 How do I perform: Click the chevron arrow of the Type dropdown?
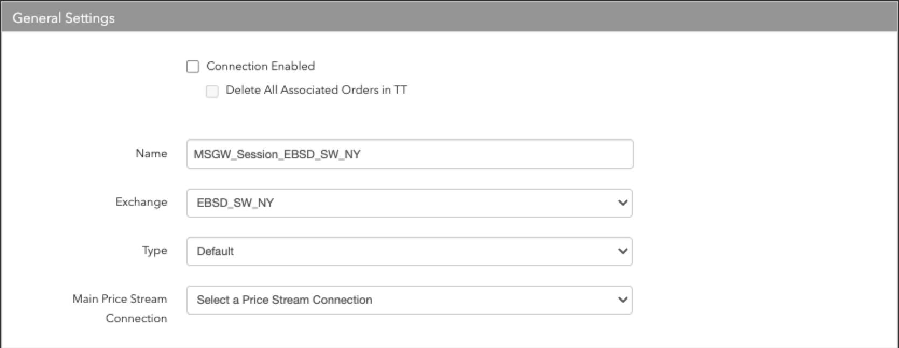click(623, 252)
